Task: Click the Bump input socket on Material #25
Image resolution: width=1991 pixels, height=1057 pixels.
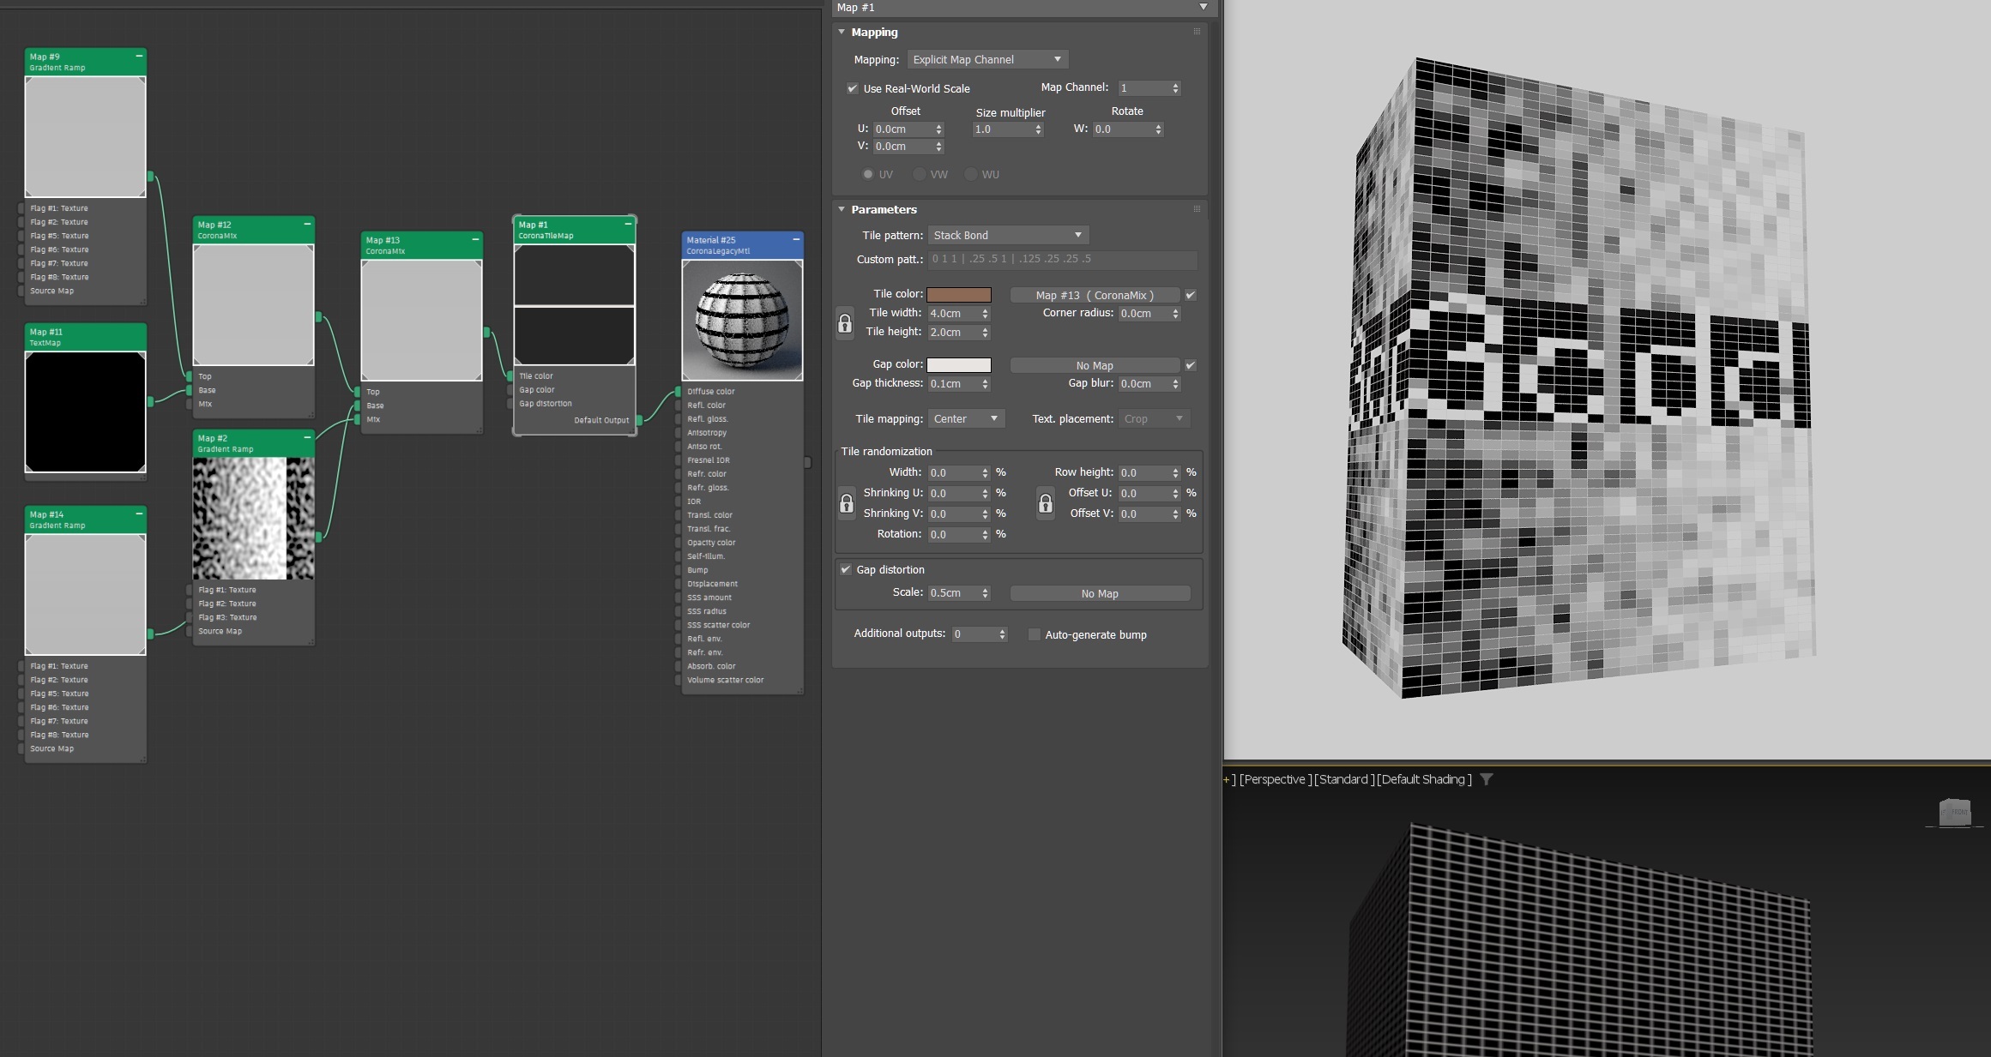Action: 679,570
